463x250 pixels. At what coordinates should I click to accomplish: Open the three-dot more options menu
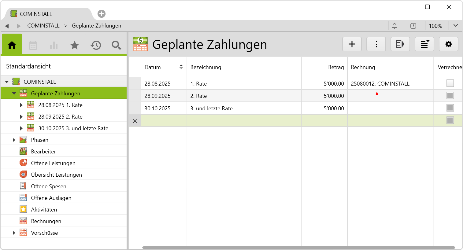pos(376,44)
